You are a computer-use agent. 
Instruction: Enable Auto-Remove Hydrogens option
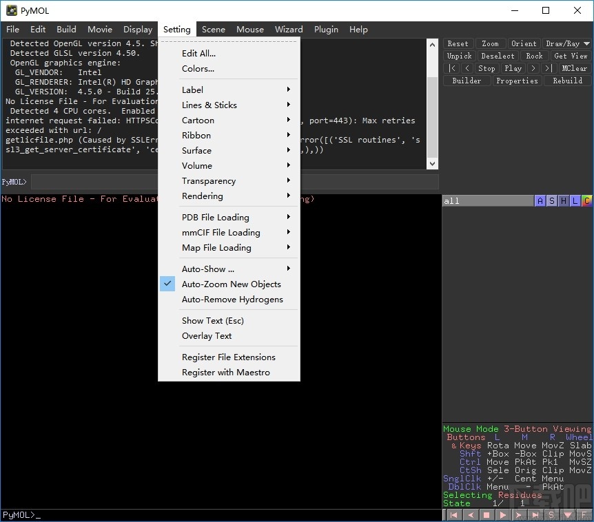click(232, 300)
